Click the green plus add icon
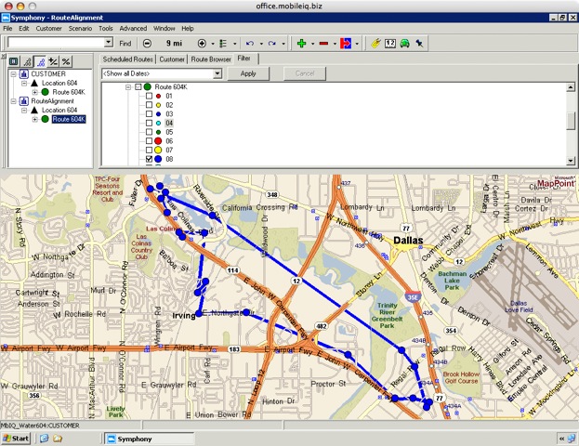The image size is (579, 446). coord(301,43)
